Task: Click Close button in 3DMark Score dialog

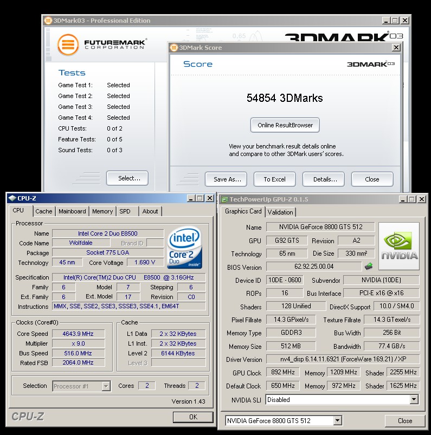Action: pos(372,179)
